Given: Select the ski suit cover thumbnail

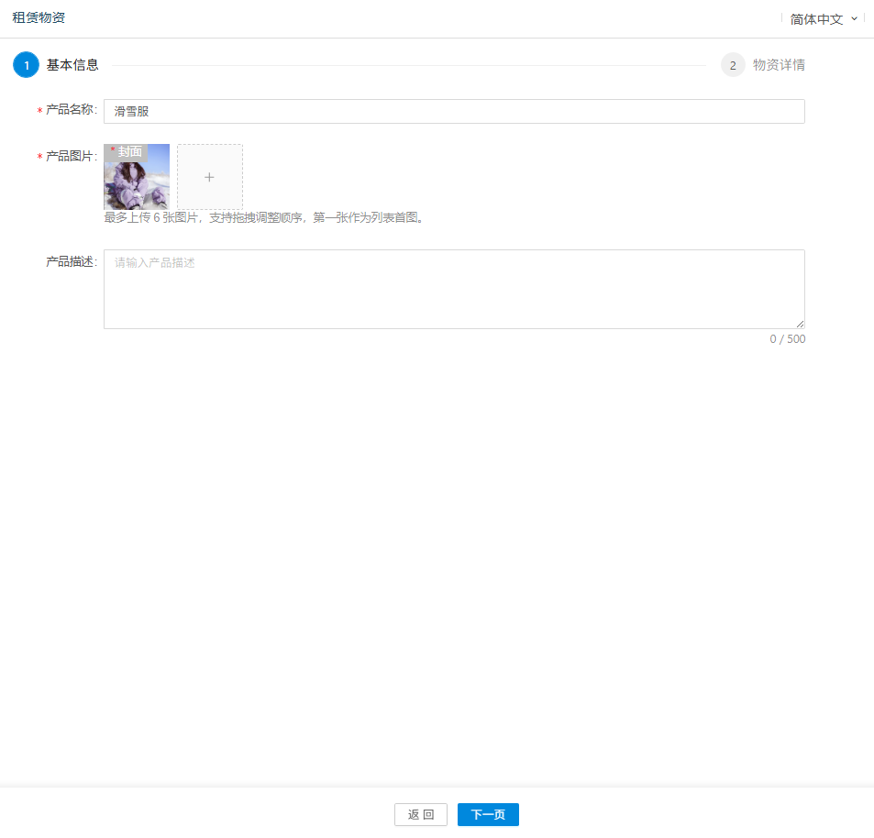Looking at the screenshot, I should (x=137, y=177).
